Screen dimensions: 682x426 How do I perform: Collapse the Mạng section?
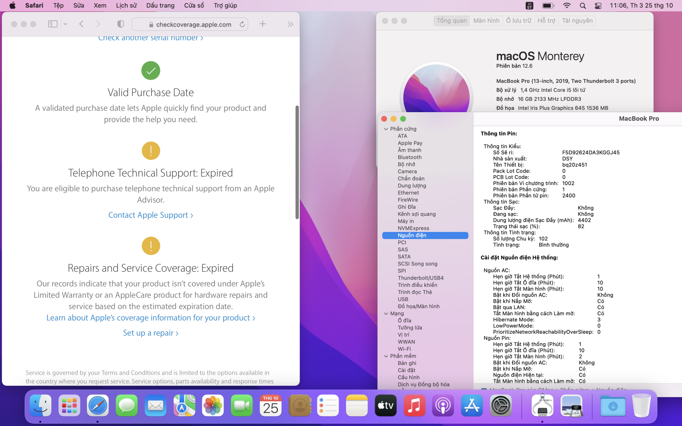pos(386,314)
